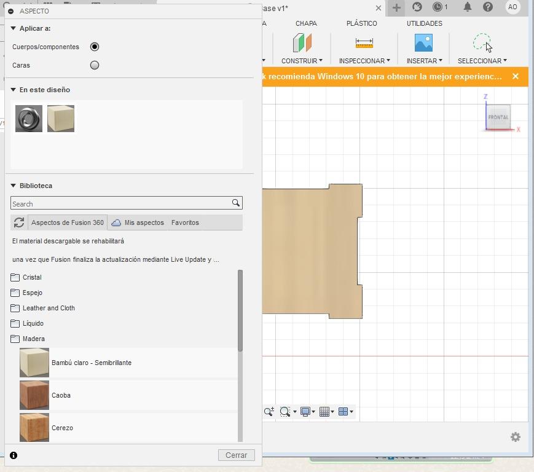Select the Cuerpos/componentes radio button
The image size is (534, 472).
tap(95, 47)
